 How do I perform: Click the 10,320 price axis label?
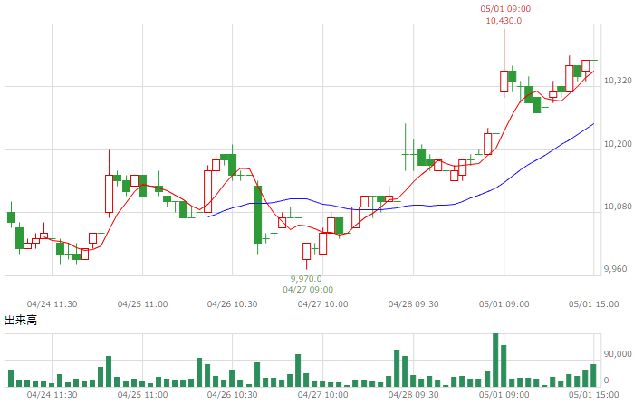[618, 81]
